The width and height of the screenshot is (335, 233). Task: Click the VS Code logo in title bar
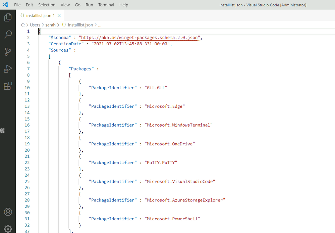click(x=5, y=5)
